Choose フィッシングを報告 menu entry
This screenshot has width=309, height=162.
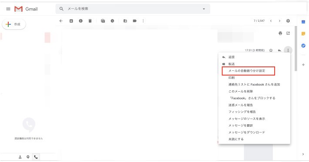pos(254,112)
